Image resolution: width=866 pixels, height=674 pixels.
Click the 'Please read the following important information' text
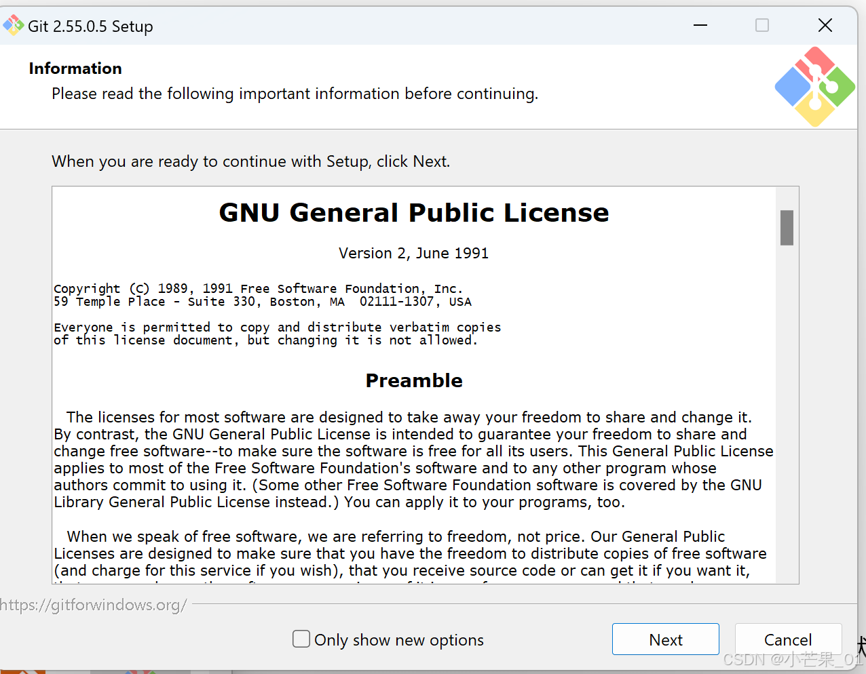pos(295,94)
